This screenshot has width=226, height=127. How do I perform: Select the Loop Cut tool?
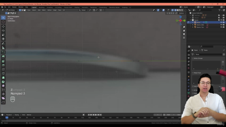coord(3,69)
